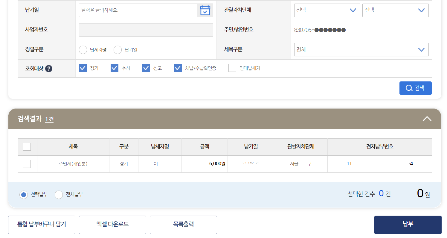Screen dimensions: 447x238
Task: Select the 선택납부 radio button
Action: pyautogui.click(x=24, y=195)
